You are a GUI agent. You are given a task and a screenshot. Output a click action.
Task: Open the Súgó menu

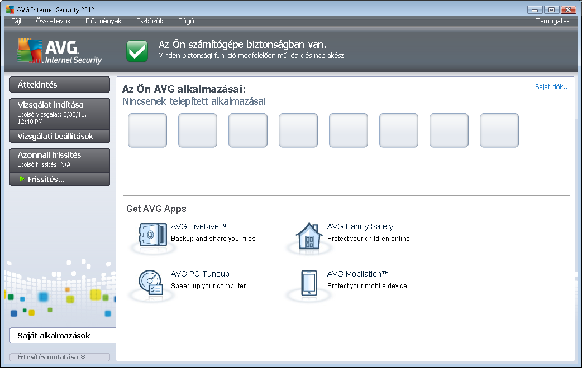tap(186, 21)
